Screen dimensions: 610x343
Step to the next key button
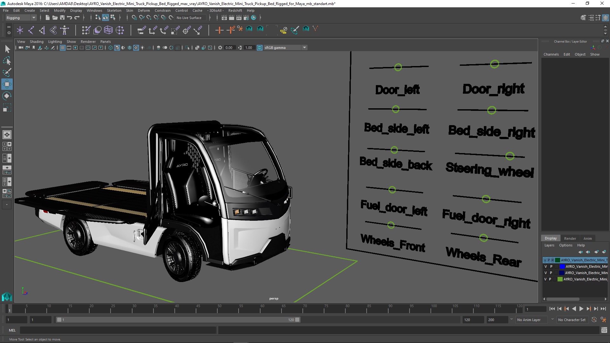pyautogui.click(x=588, y=309)
